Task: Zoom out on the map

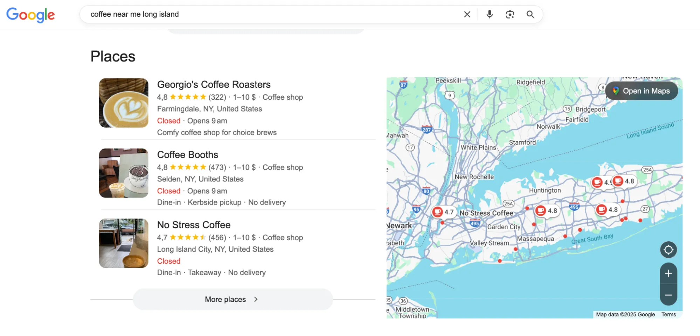Action: coord(668,295)
